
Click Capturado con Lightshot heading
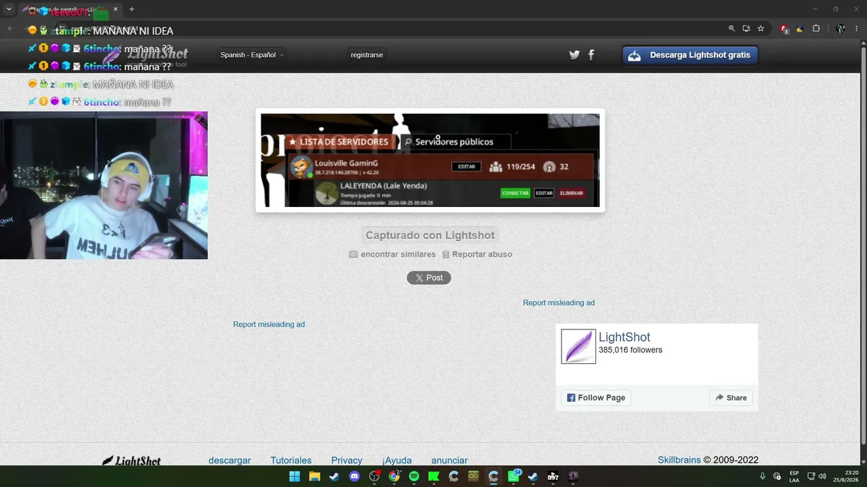(430, 235)
